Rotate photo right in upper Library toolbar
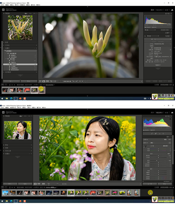Viewport: 175px width, 205px height. point(76,81)
